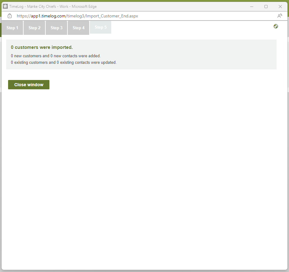
Task: Open the Step 3 tab
Action: click(57, 28)
